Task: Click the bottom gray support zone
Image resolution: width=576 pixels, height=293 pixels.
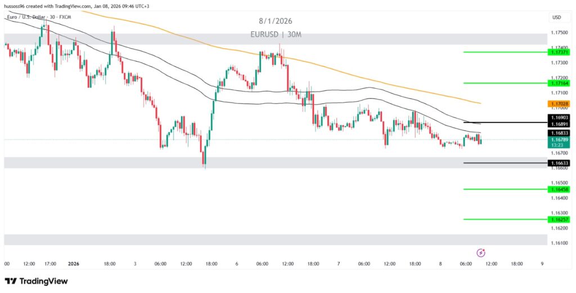Action: [x=276, y=240]
